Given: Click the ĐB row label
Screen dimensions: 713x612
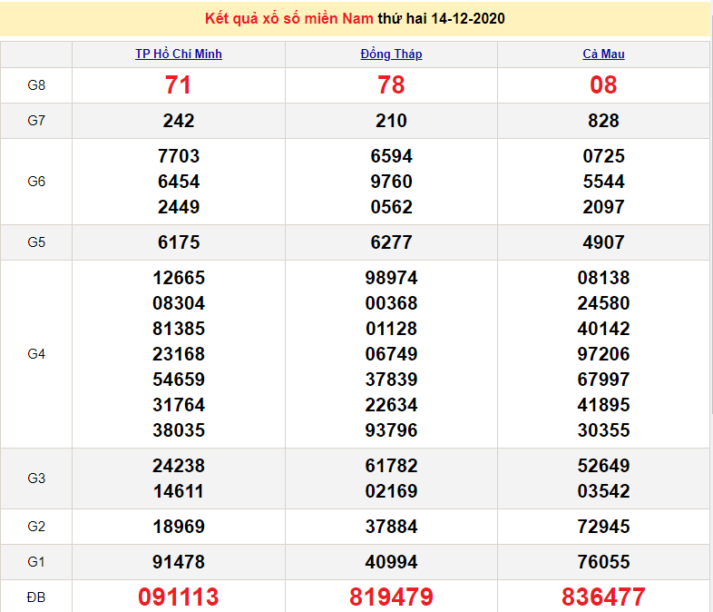Looking at the screenshot, I should click(36, 597).
